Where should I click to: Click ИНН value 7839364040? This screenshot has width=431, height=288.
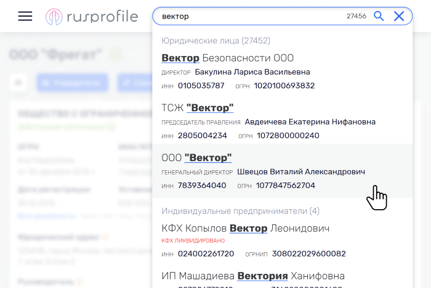[x=202, y=185]
